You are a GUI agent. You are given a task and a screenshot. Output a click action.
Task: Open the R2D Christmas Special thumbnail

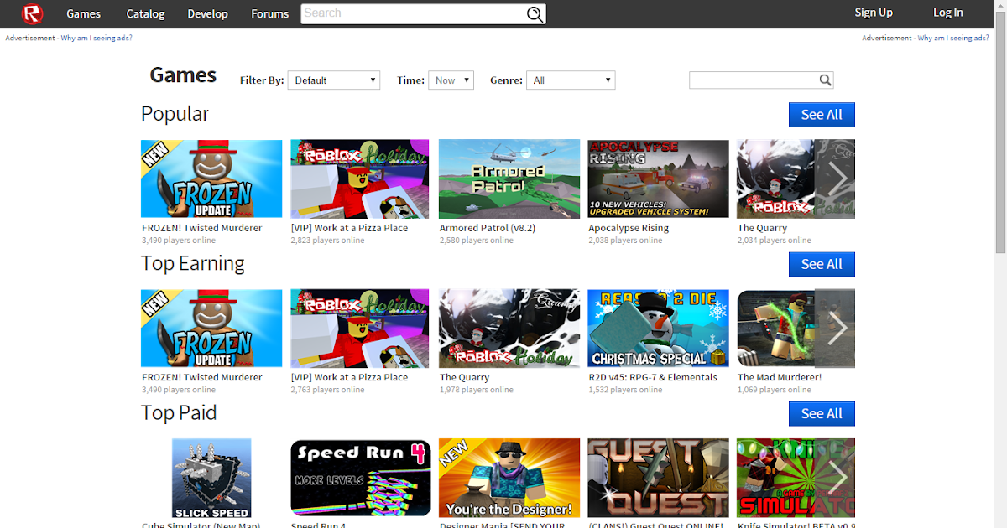(x=659, y=329)
